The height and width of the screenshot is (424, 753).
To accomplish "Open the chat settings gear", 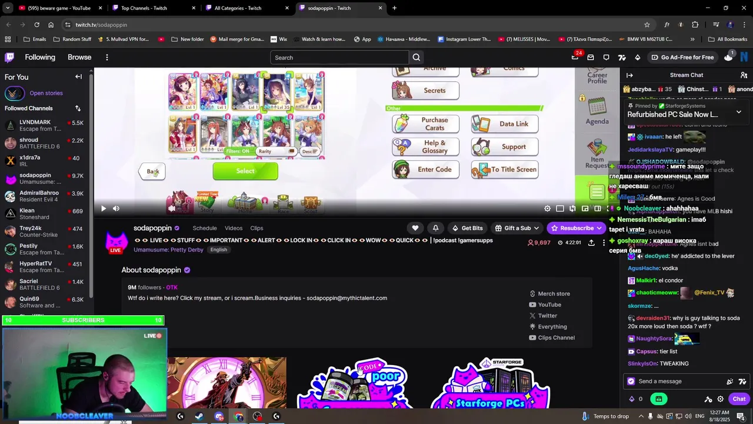I will pos(720,399).
